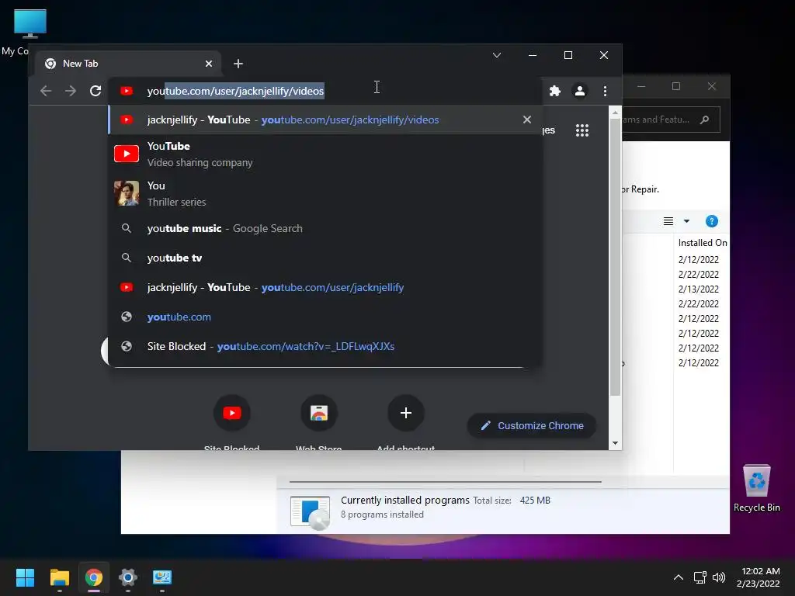Select youtube tv suggestion
Viewport: 795px width, 596px height.
point(325,258)
